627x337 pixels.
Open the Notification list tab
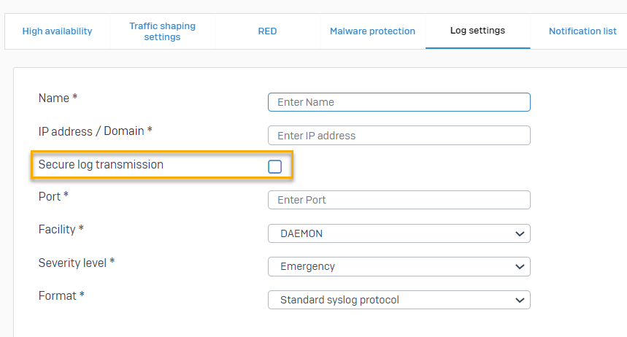pos(582,31)
